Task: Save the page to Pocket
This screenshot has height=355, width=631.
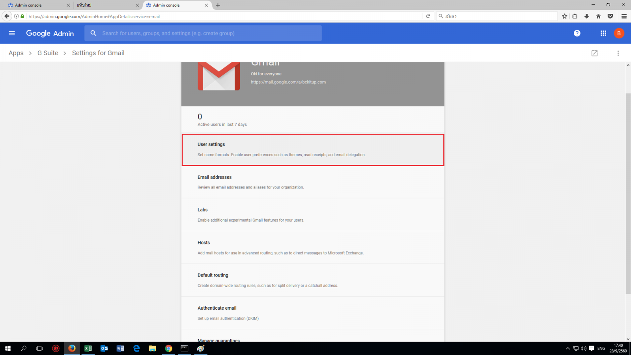Action: click(610, 16)
